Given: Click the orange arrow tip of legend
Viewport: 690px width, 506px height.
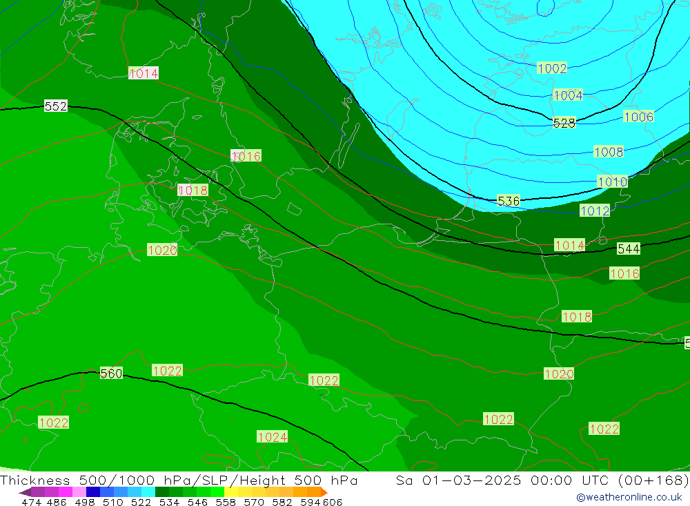Looking at the screenshot, I should coord(324,492).
